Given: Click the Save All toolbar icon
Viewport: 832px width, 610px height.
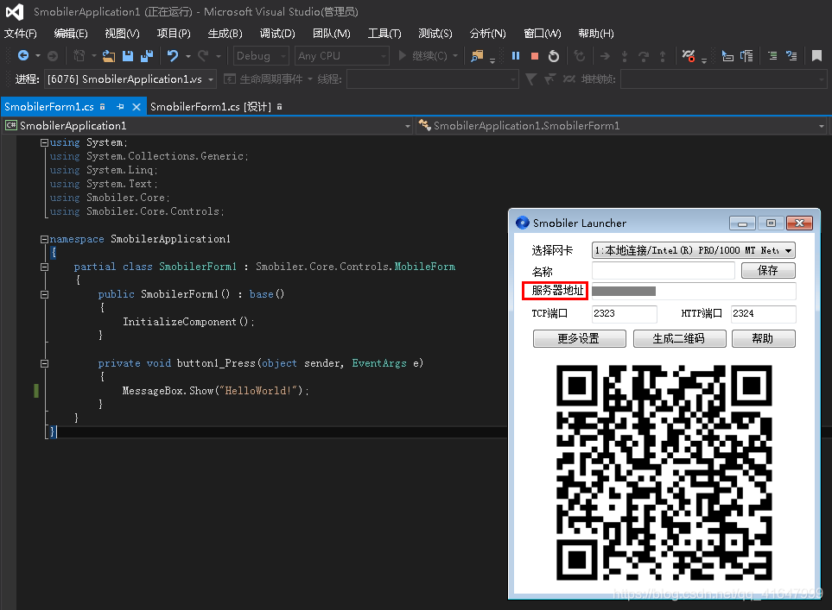Looking at the screenshot, I should 146,56.
